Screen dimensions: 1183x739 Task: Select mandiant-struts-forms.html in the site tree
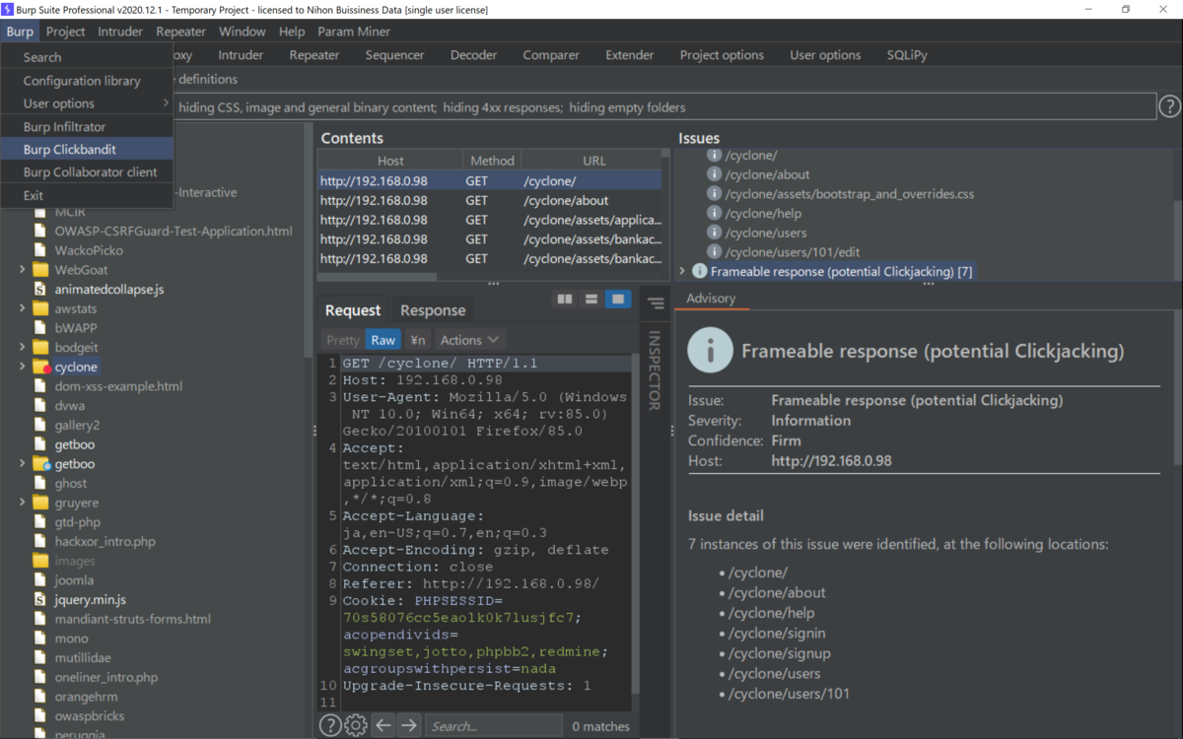click(133, 619)
